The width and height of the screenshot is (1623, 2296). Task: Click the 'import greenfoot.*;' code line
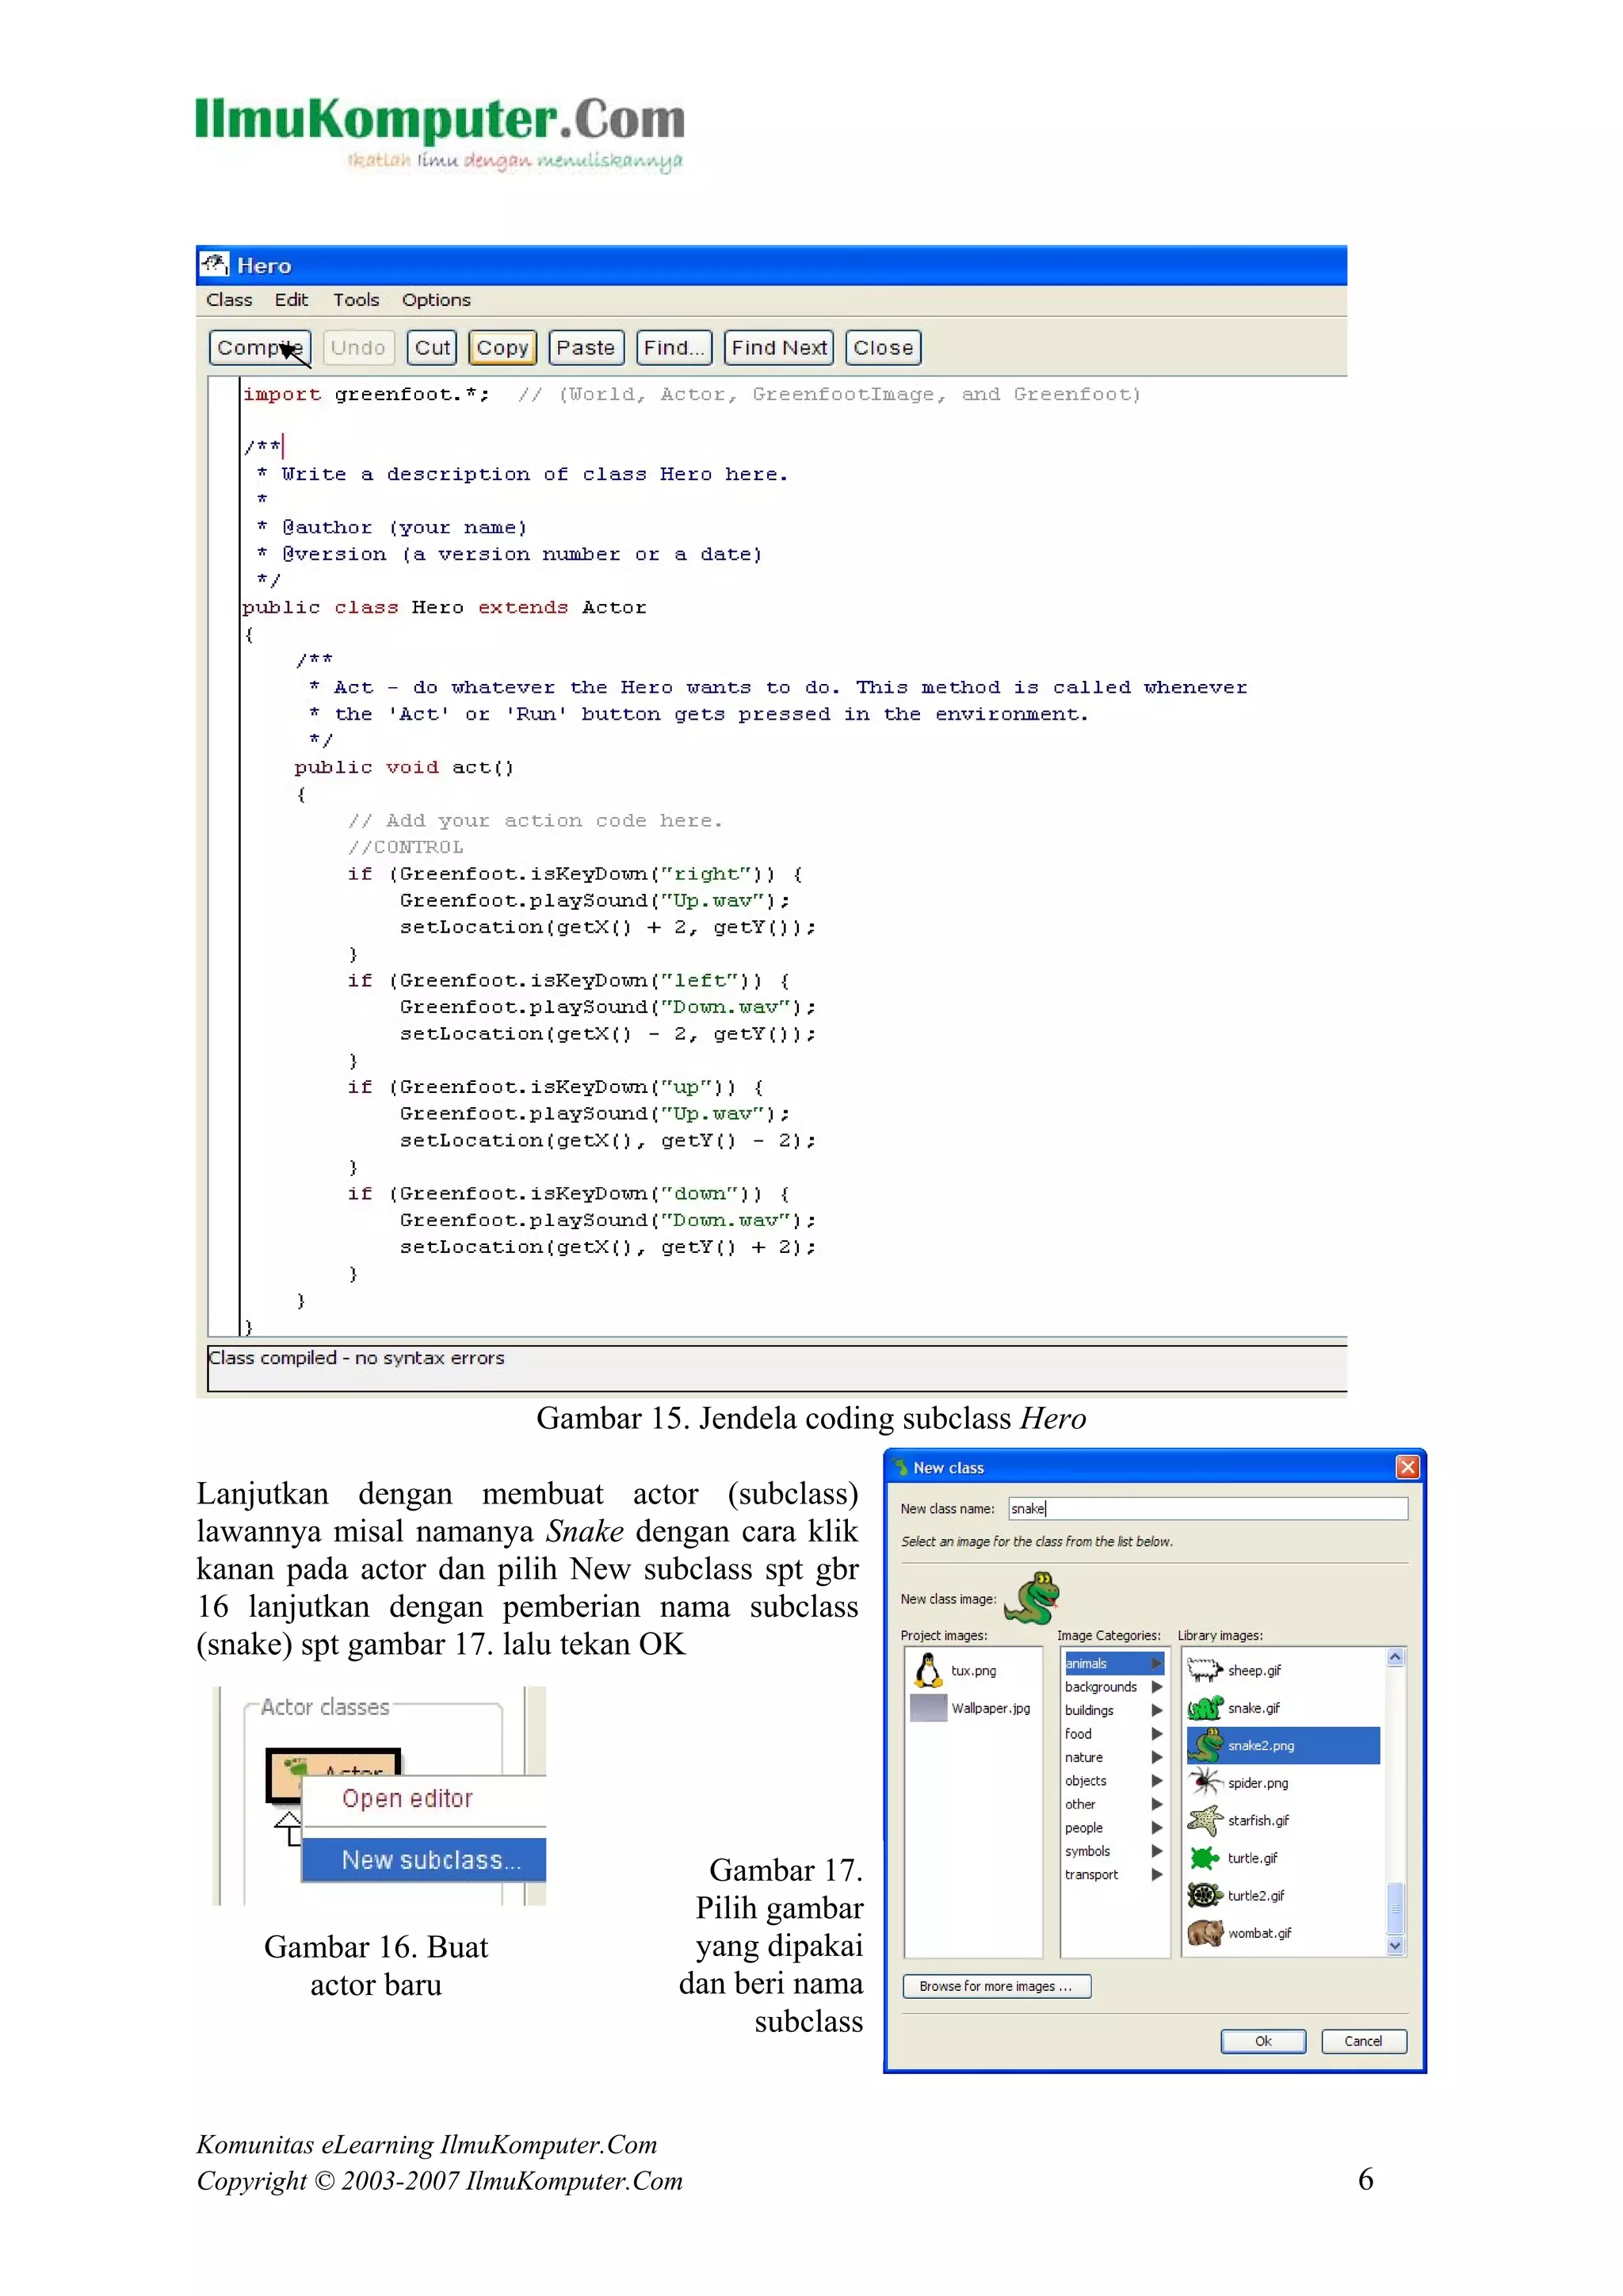[367, 394]
